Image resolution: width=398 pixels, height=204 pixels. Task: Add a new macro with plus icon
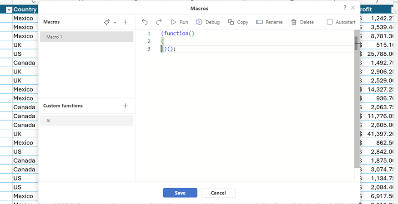[126, 22]
